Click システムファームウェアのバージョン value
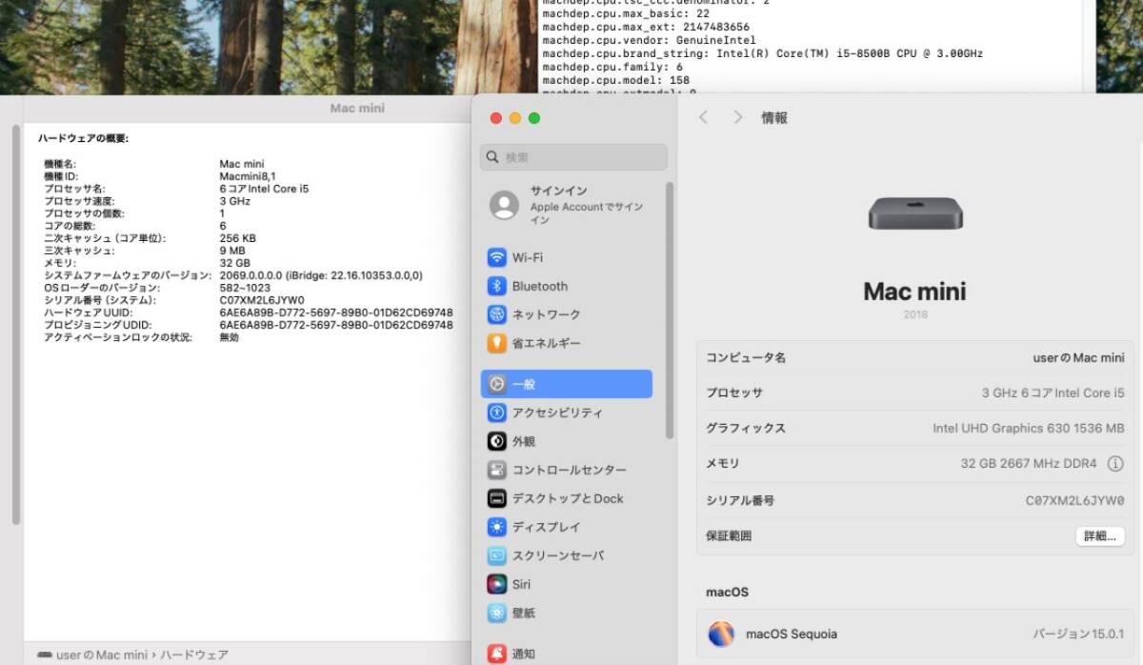The image size is (1143, 665). coord(321,275)
